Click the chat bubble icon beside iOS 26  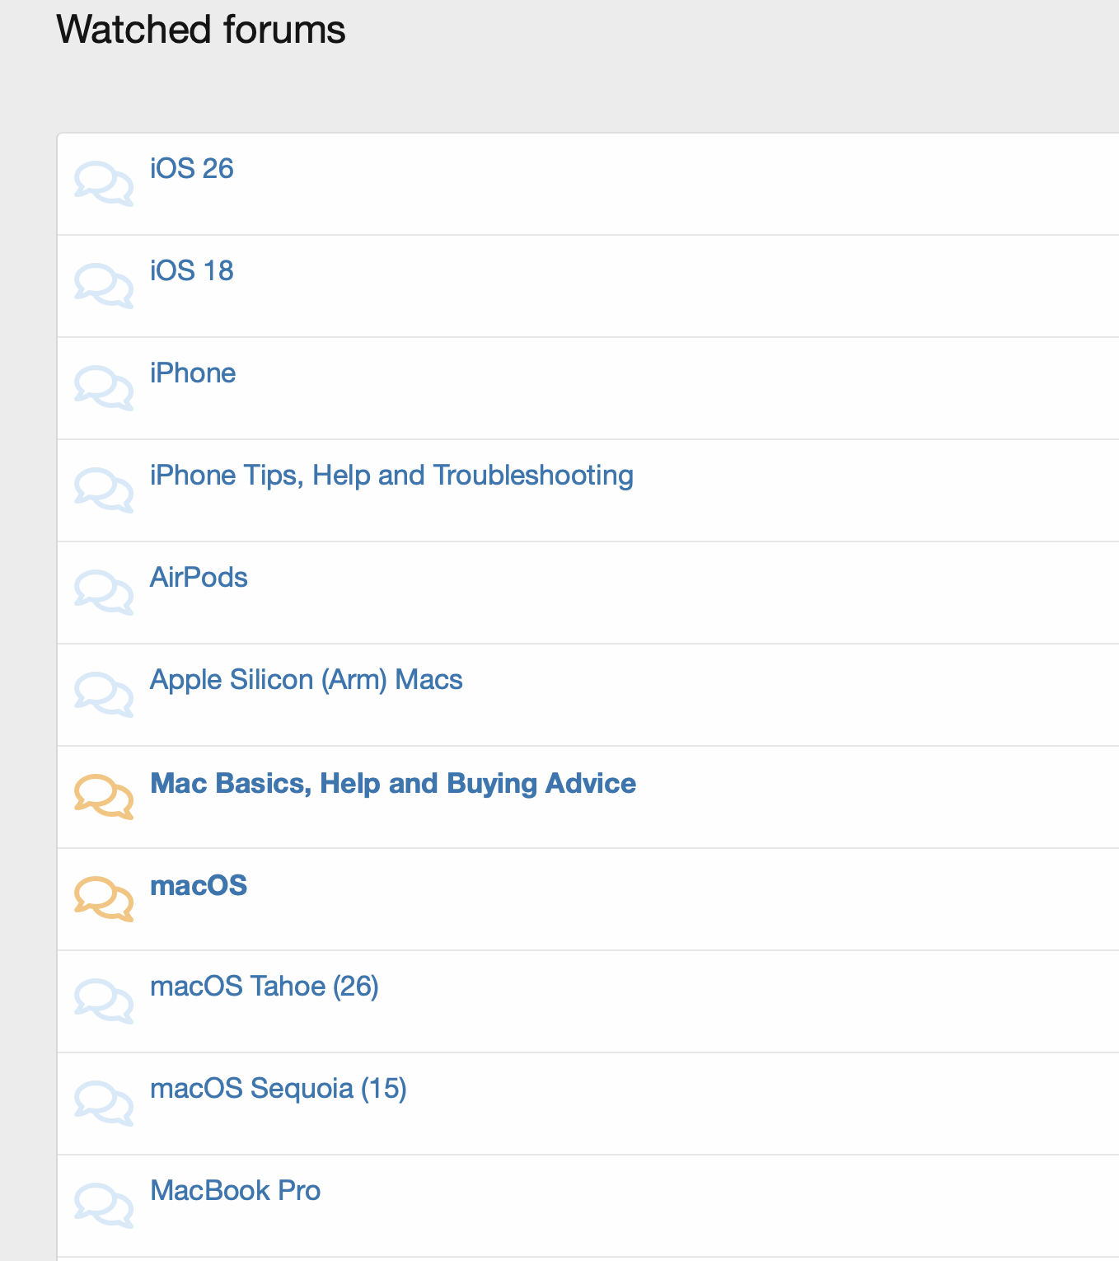[x=104, y=184]
